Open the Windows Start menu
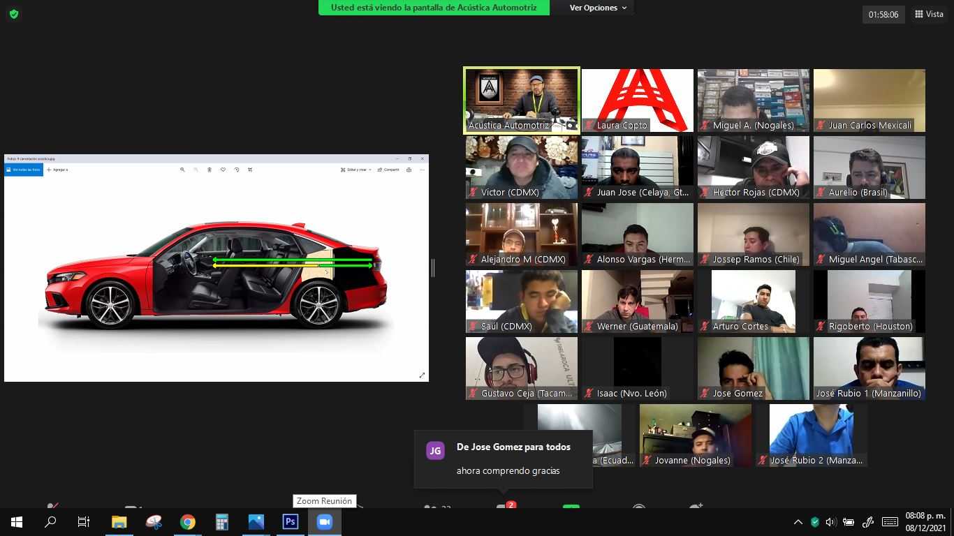The height and width of the screenshot is (536, 954). click(17, 522)
